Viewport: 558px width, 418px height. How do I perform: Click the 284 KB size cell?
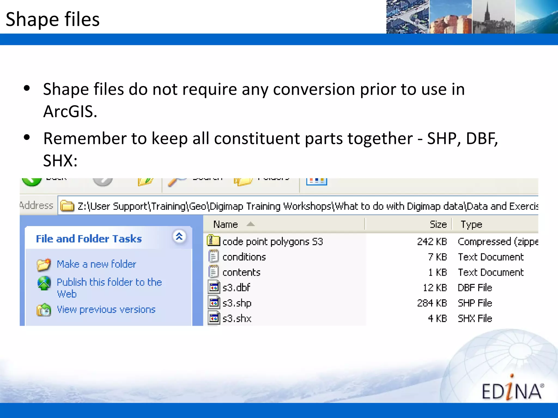pos(432,303)
